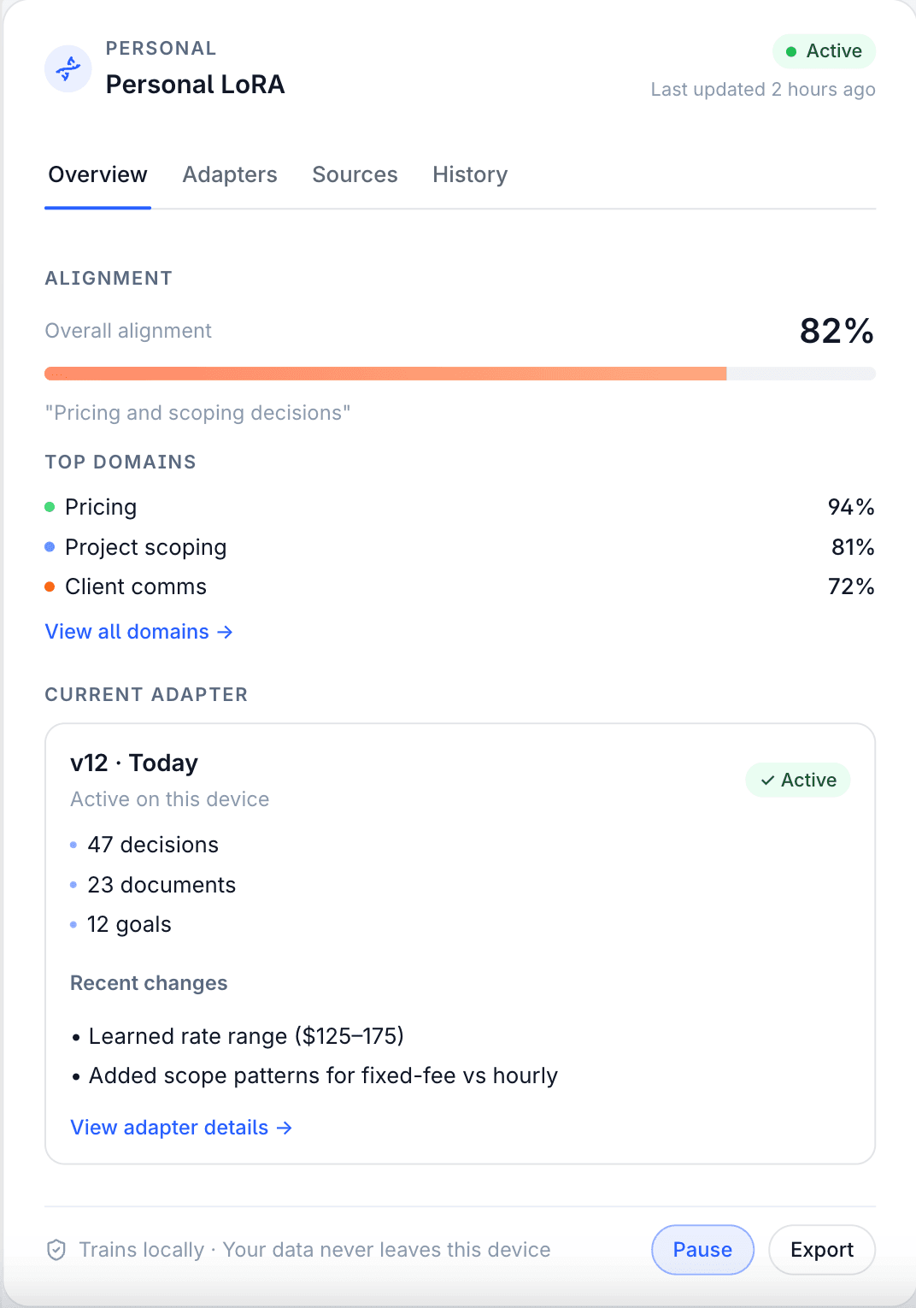916x1308 pixels.
Task: Open View all domains link
Action: point(126,632)
